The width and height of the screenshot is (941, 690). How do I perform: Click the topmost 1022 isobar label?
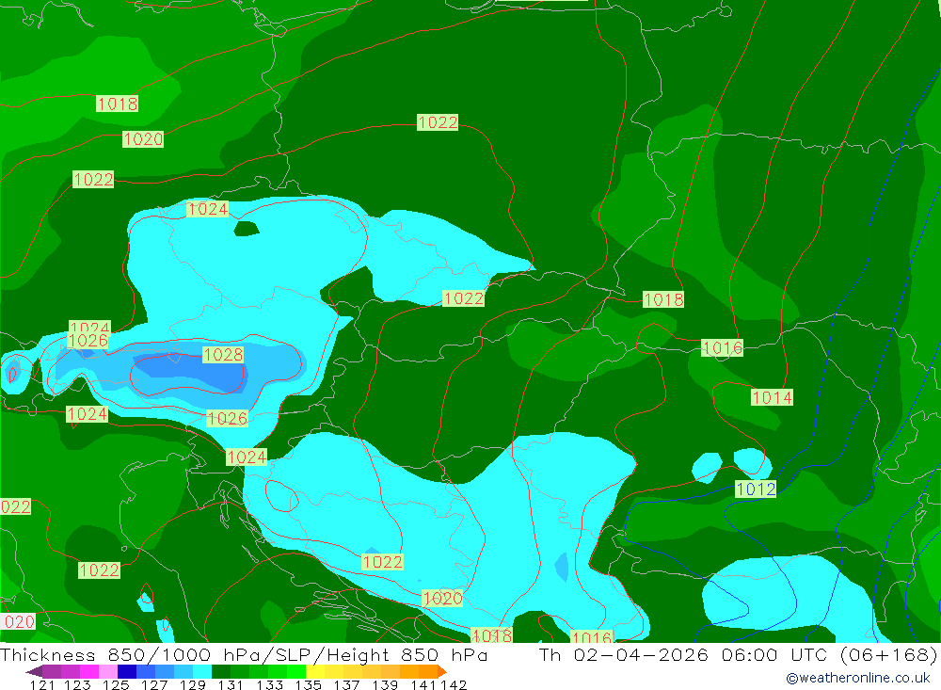[x=438, y=122]
